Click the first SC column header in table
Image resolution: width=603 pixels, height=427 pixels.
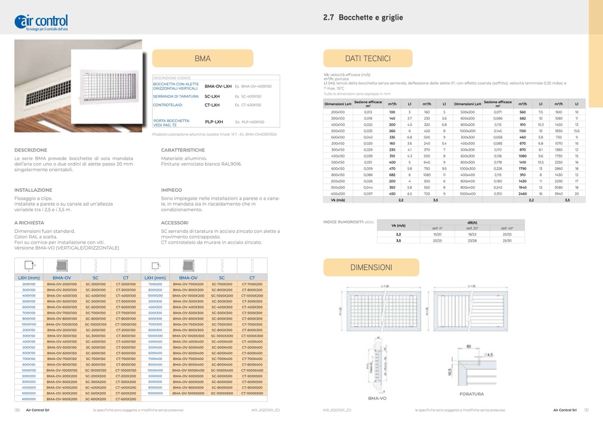coord(96,277)
